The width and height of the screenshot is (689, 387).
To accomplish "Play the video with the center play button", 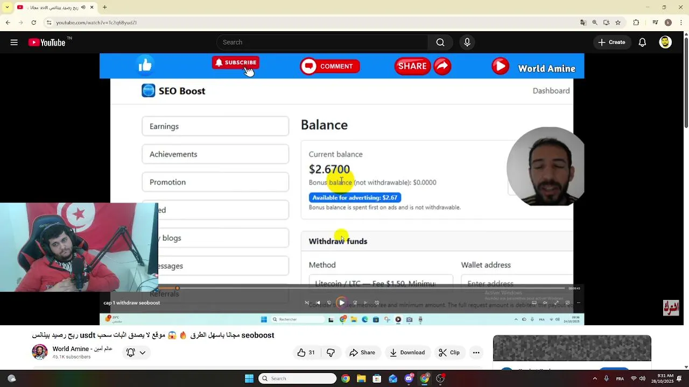I will pyautogui.click(x=341, y=303).
